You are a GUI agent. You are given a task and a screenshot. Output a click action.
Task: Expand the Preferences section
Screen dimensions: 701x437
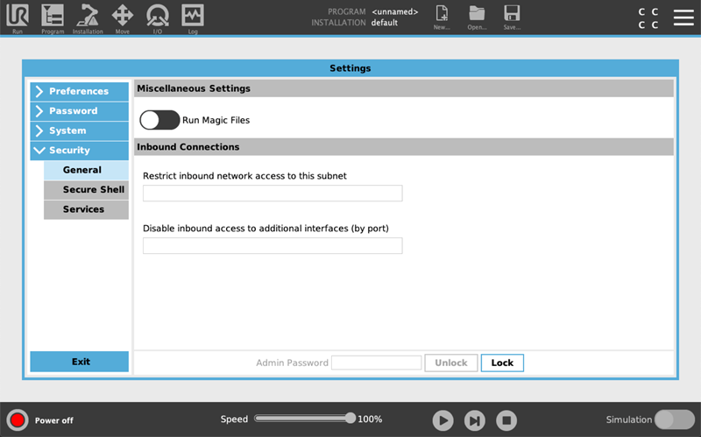click(x=79, y=91)
